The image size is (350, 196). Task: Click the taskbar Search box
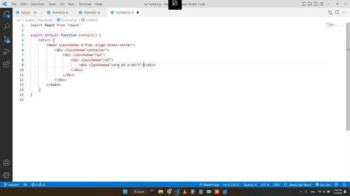coord(139,192)
